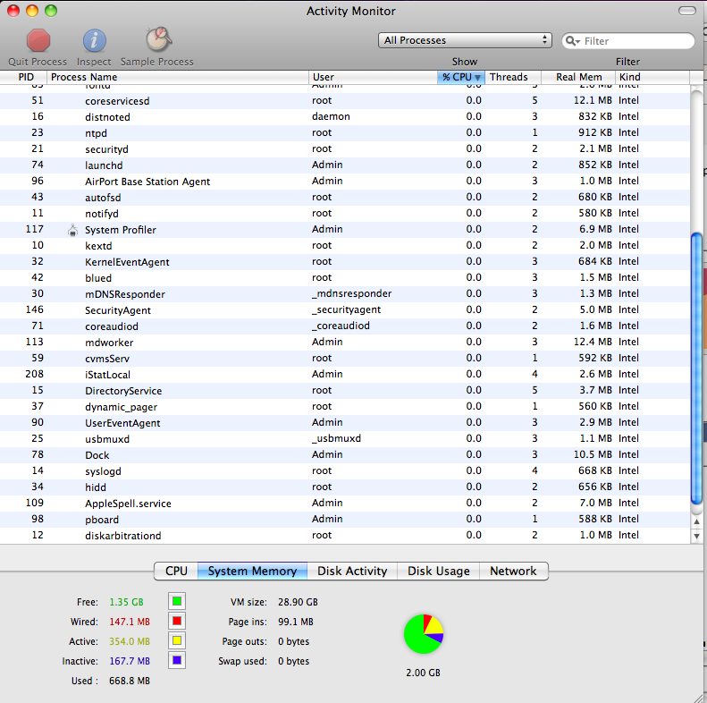Select the autofsd process row
This screenshot has width=707, height=703.
(x=345, y=197)
